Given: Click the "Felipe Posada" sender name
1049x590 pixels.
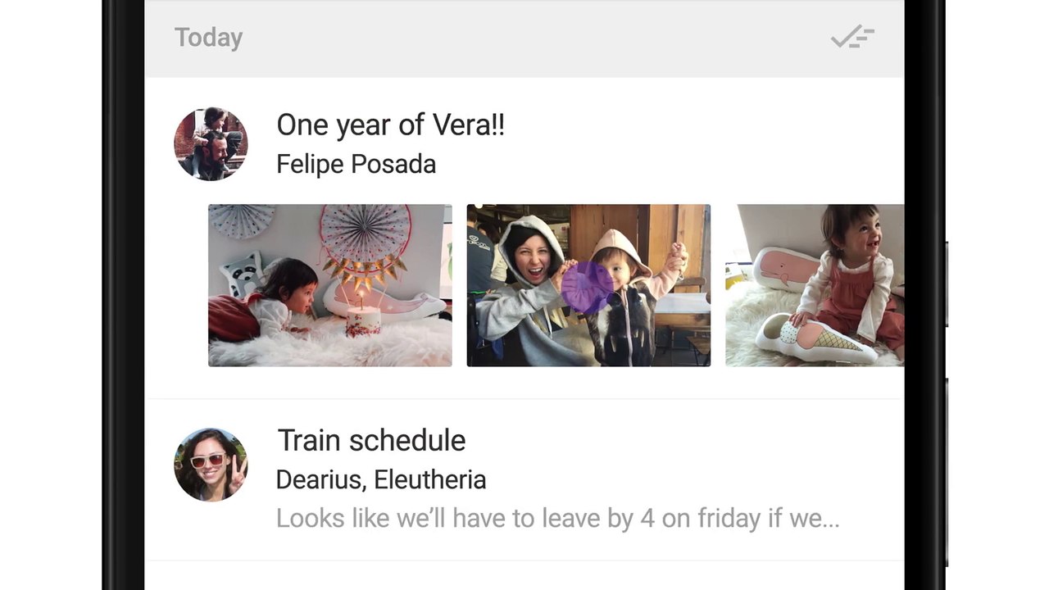Looking at the screenshot, I should point(356,164).
